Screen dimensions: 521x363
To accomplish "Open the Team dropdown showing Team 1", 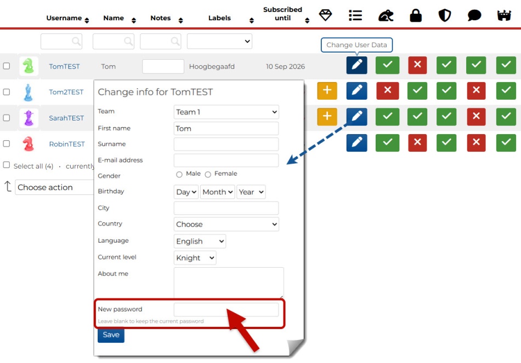I will (x=226, y=112).
